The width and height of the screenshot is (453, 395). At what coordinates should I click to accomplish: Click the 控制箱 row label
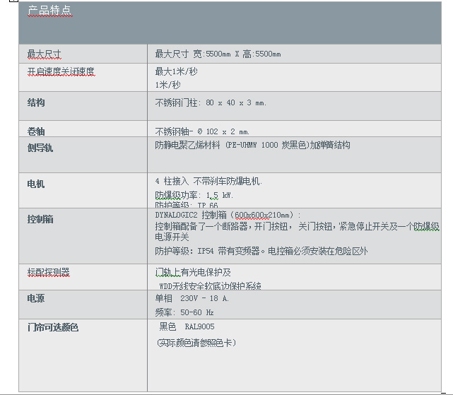(40, 219)
